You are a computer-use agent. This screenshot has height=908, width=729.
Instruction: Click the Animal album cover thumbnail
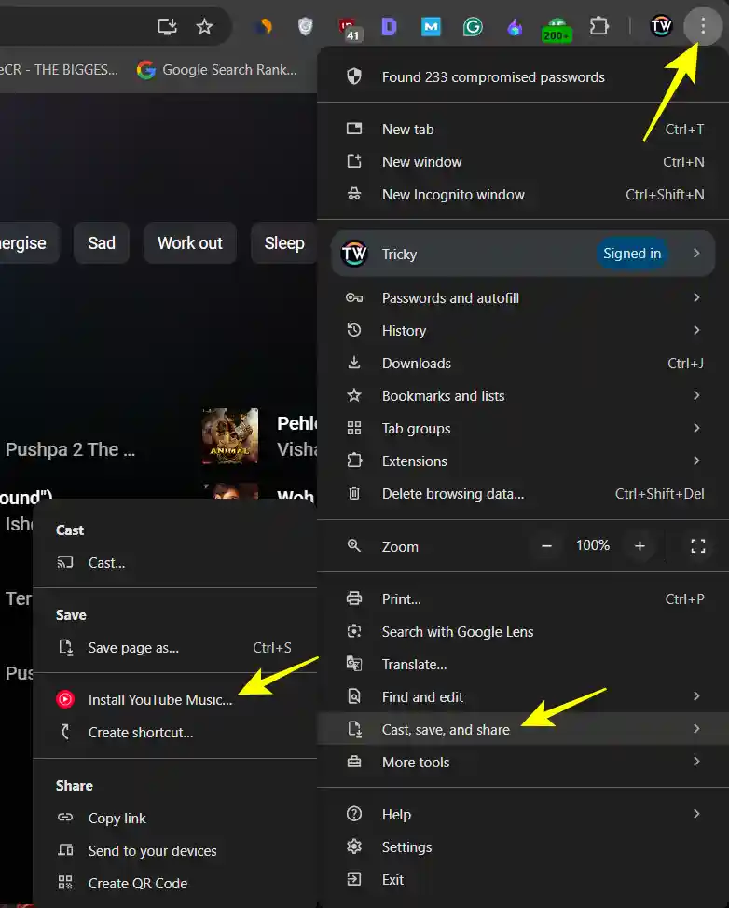click(230, 436)
